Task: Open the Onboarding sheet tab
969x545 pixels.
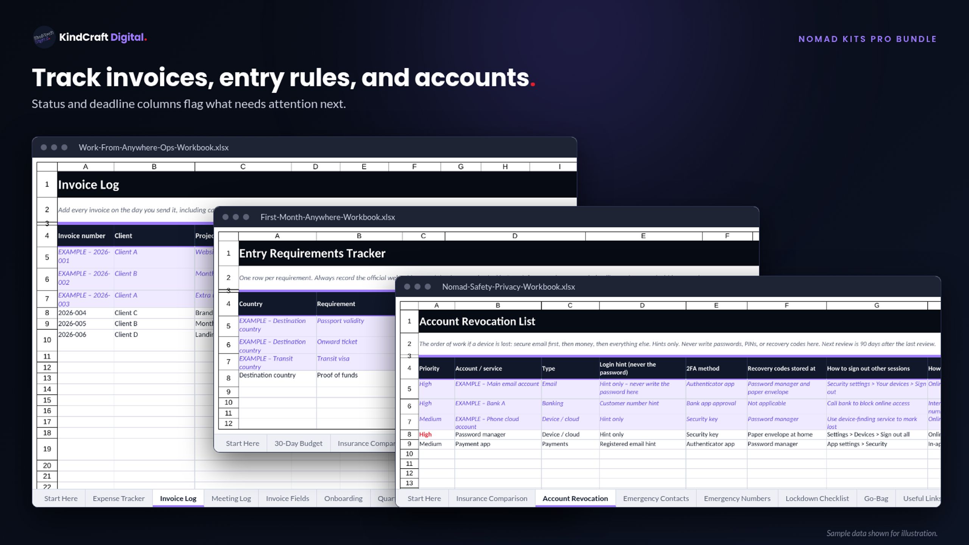Action: coord(343,498)
